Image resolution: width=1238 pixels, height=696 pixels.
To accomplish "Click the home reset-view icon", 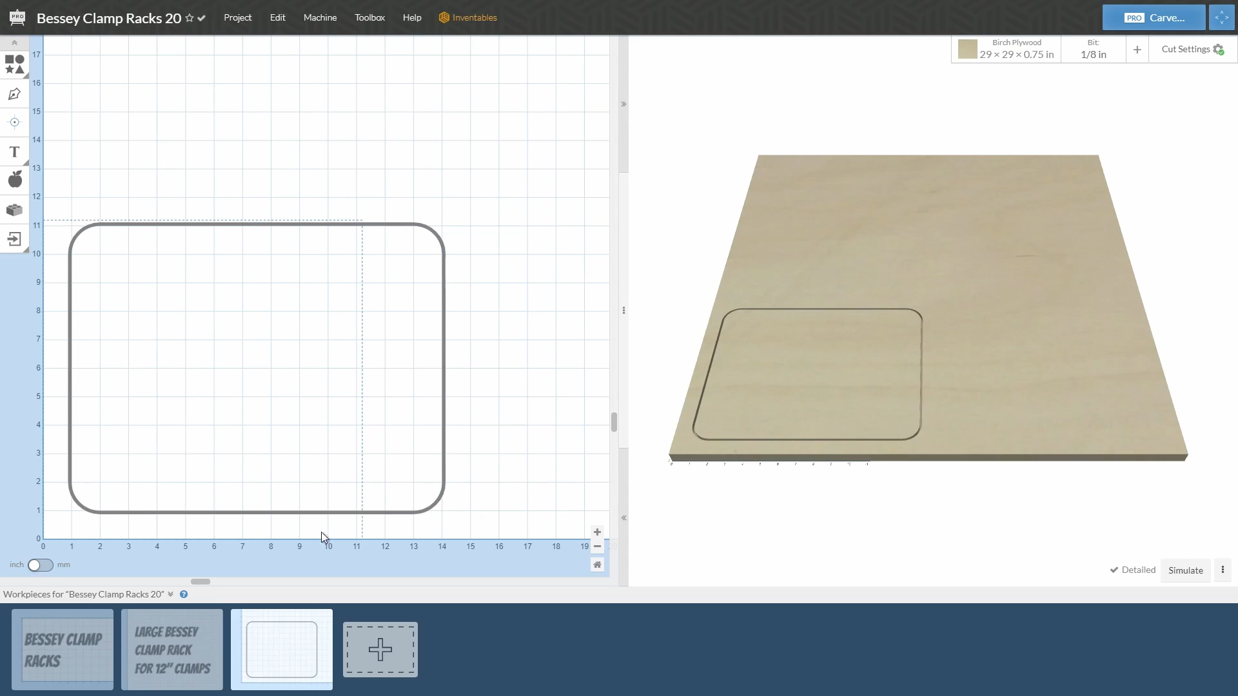I will pyautogui.click(x=597, y=565).
